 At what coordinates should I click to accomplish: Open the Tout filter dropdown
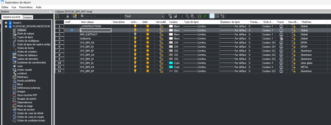(144, 16)
